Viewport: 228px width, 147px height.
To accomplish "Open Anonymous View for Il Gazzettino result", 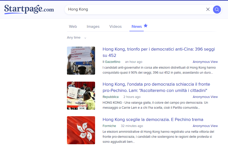I will pyautogui.click(x=205, y=62).
